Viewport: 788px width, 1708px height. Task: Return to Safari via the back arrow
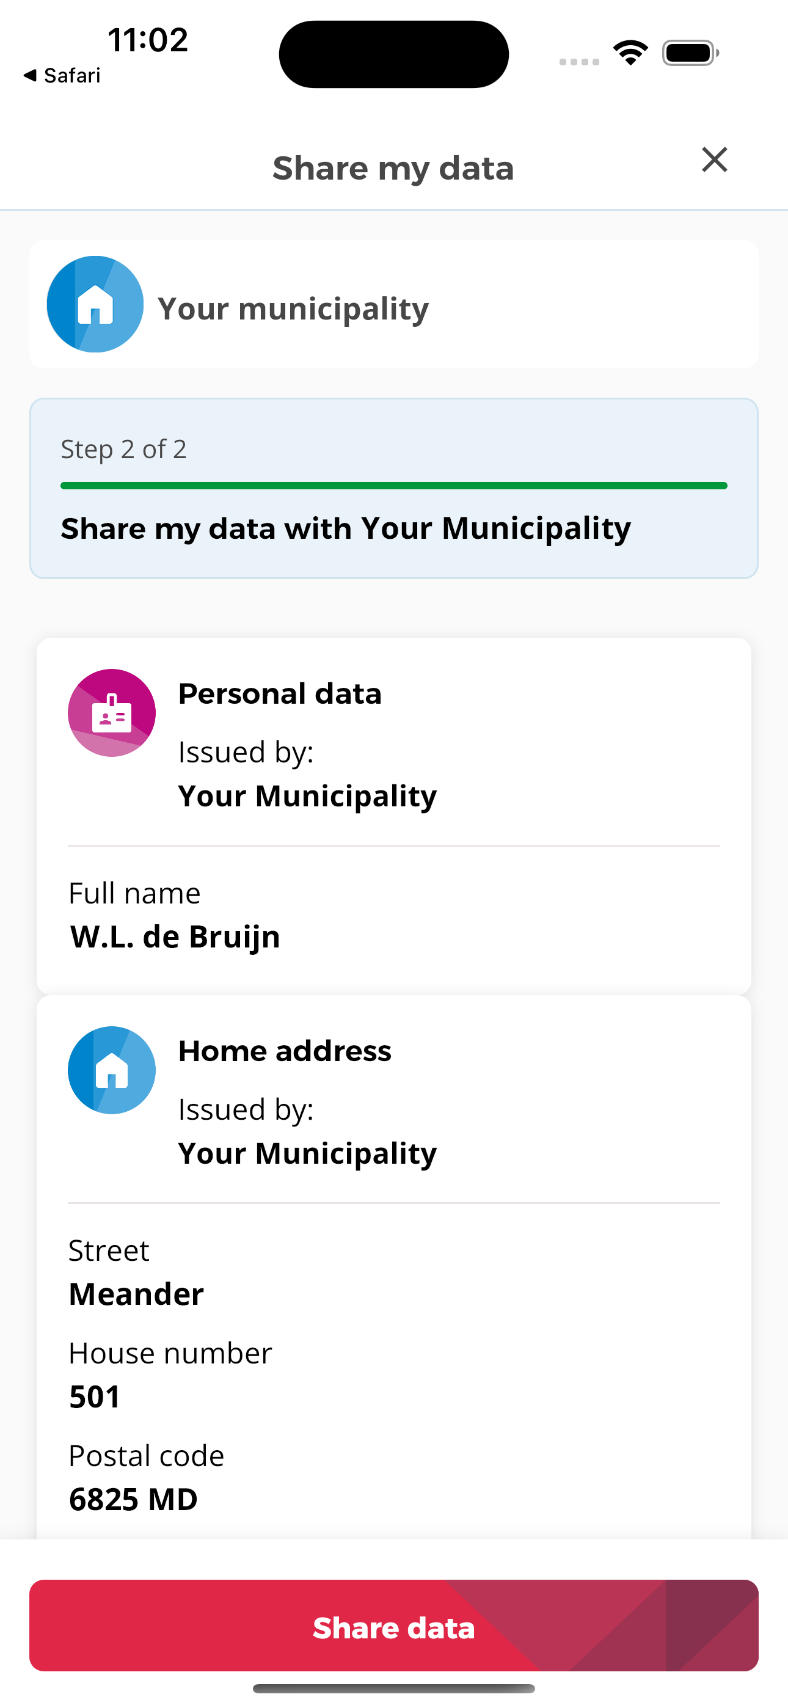pyautogui.click(x=30, y=76)
